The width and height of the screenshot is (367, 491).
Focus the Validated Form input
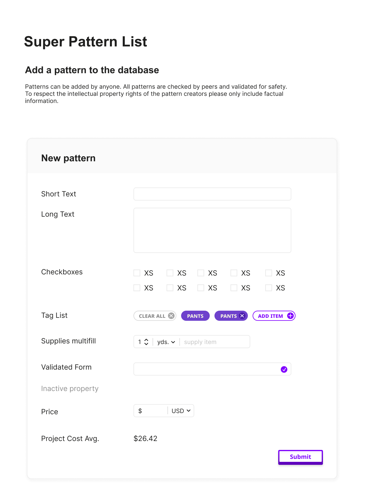206,369
